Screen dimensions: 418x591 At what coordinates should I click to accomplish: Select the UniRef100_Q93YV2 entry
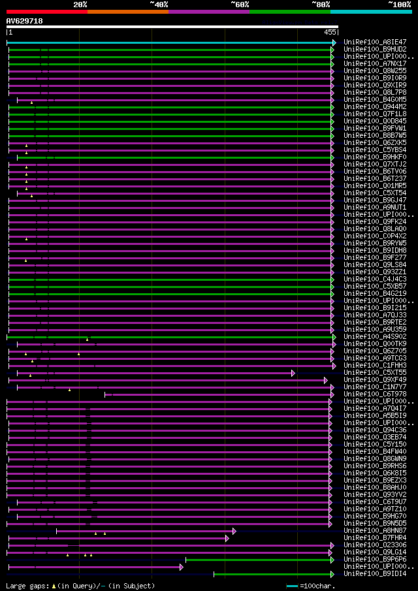pyautogui.click(x=375, y=495)
